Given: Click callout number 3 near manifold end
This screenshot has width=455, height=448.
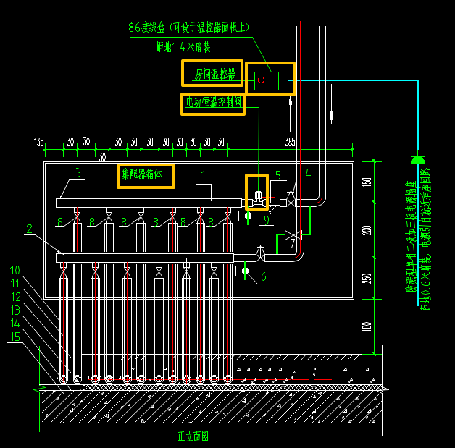Looking at the screenshot, I should point(78,173).
